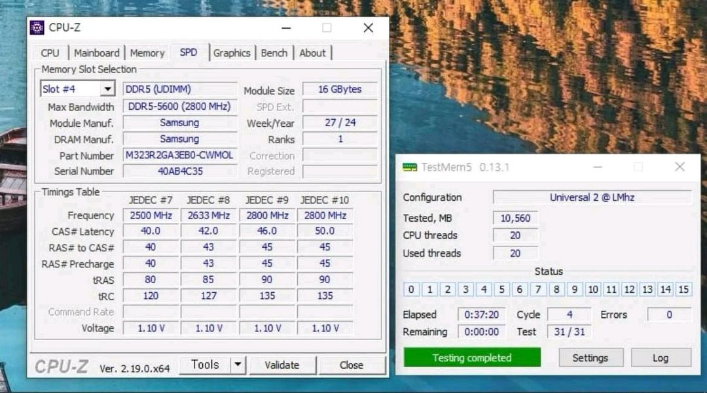This screenshot has height=393, width=707.
Task: Select the SPD tab
Action: tap(189, 52)
